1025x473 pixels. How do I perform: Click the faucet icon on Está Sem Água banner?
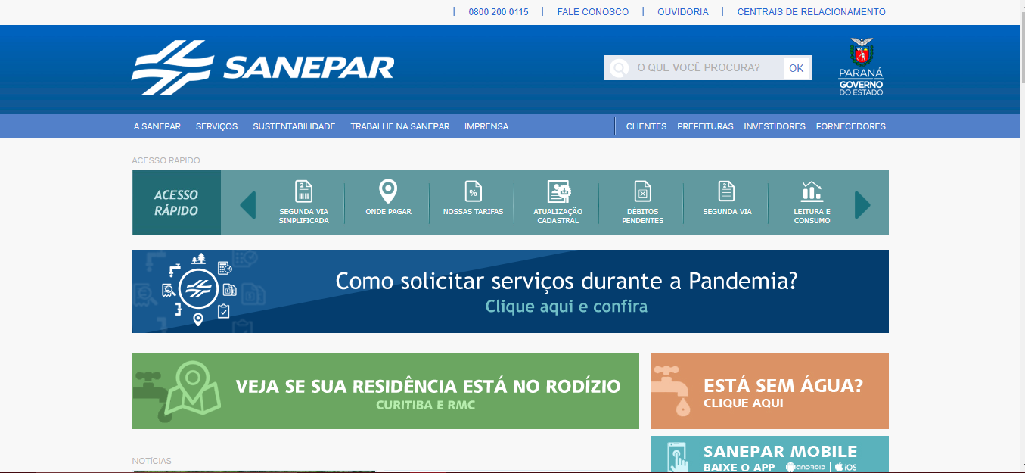click(x=672, y=391)
